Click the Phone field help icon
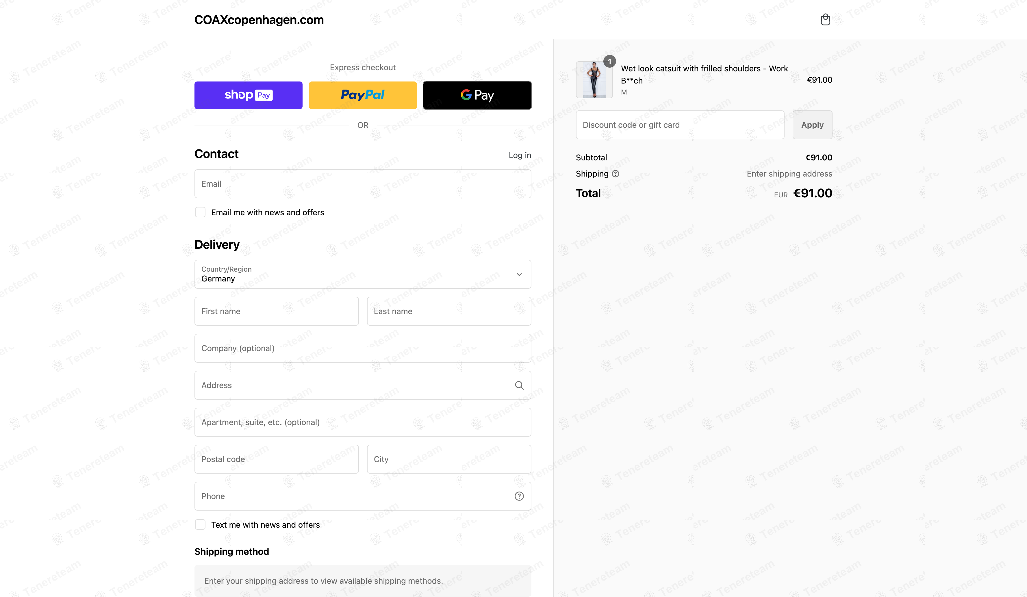This screenshot has width=1027, height=597. coord(519,496)
